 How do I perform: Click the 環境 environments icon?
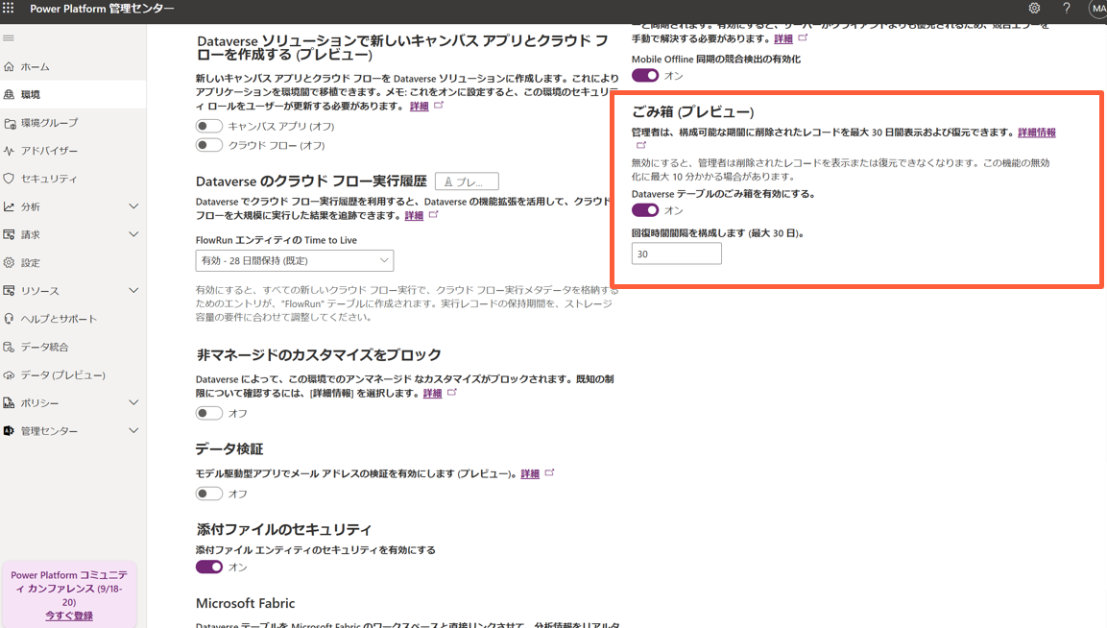click(10, 94)
